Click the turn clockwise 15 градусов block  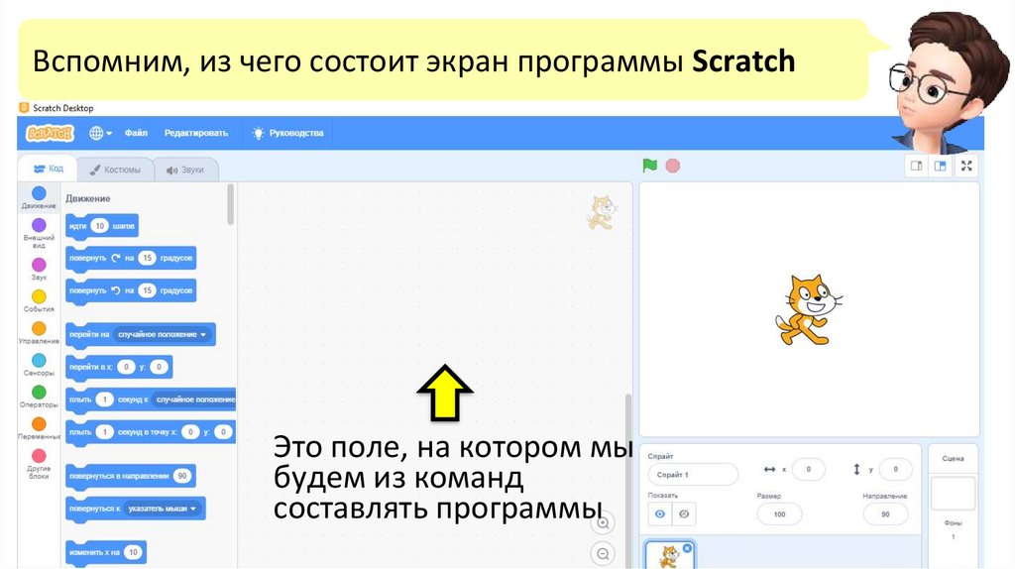pos(131,259)
